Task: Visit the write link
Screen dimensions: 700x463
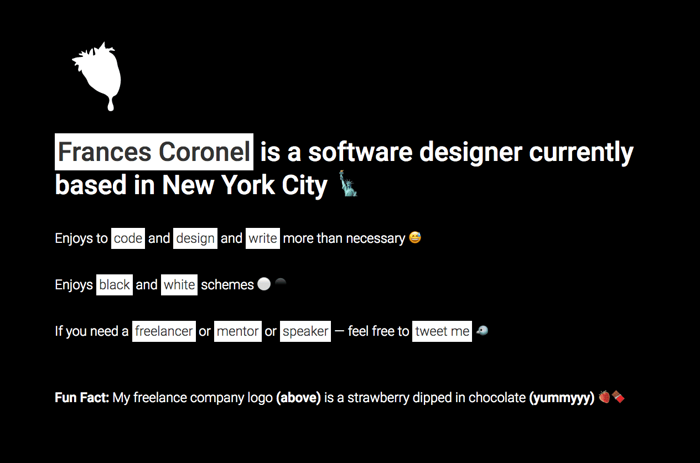Action: pos(263,238)
